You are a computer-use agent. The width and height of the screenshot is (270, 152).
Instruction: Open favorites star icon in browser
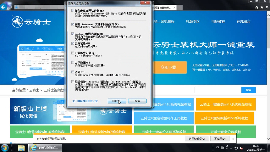point(262,7)
